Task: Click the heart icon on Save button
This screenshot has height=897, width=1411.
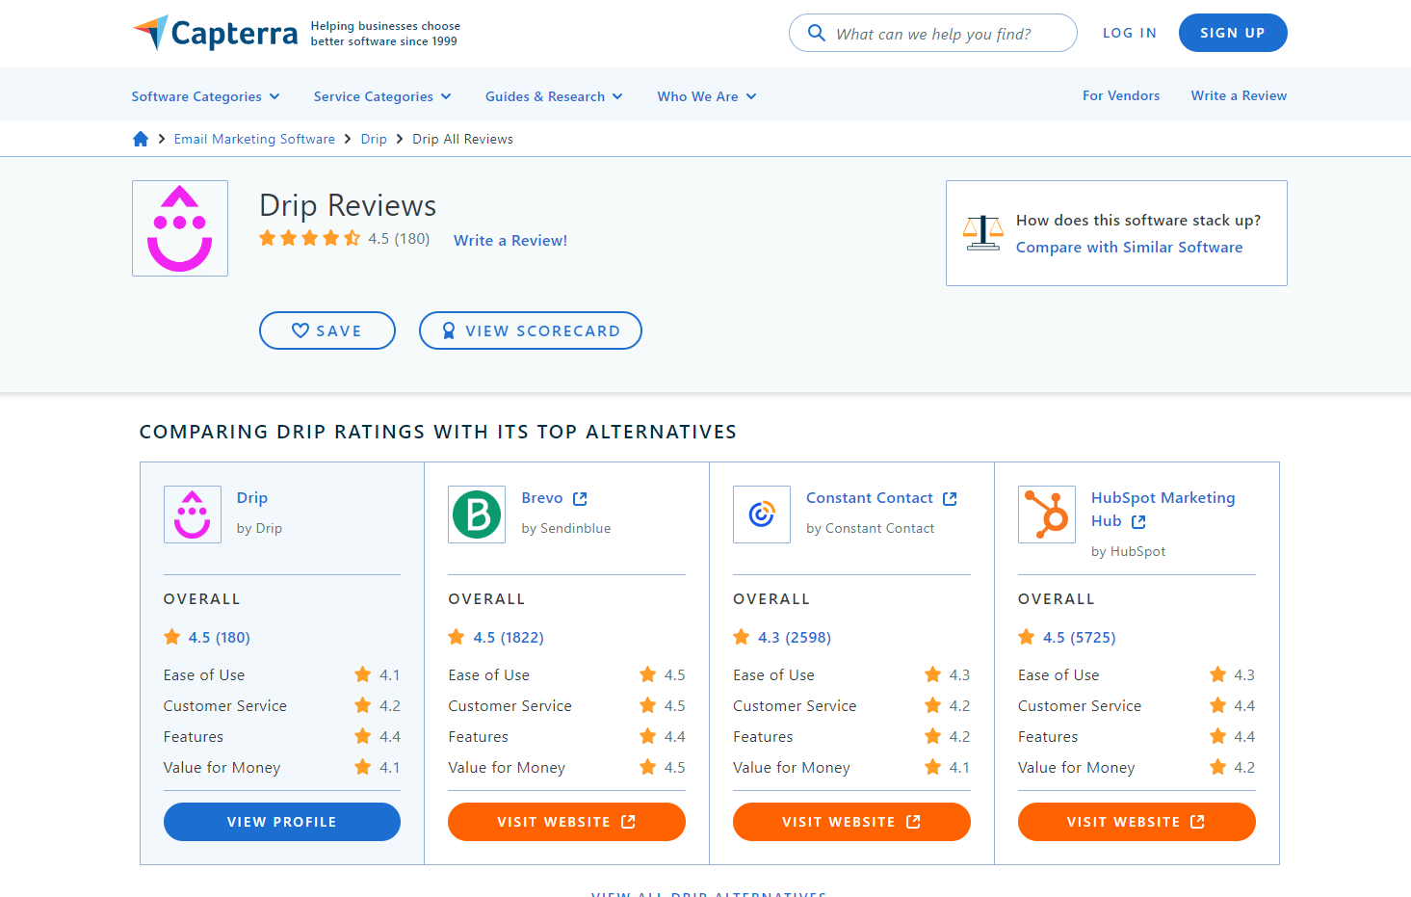Action: (x=300, y=330)
